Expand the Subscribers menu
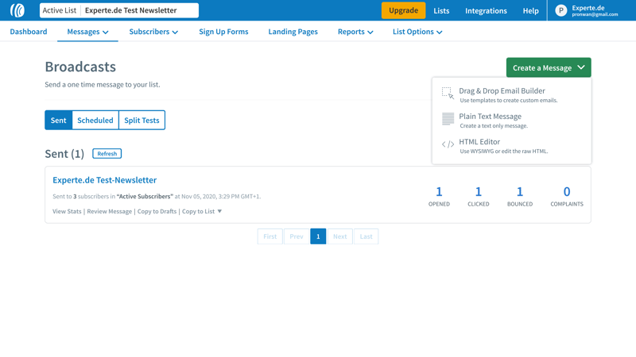The image size is (636, 357). [x=153, y=32]
